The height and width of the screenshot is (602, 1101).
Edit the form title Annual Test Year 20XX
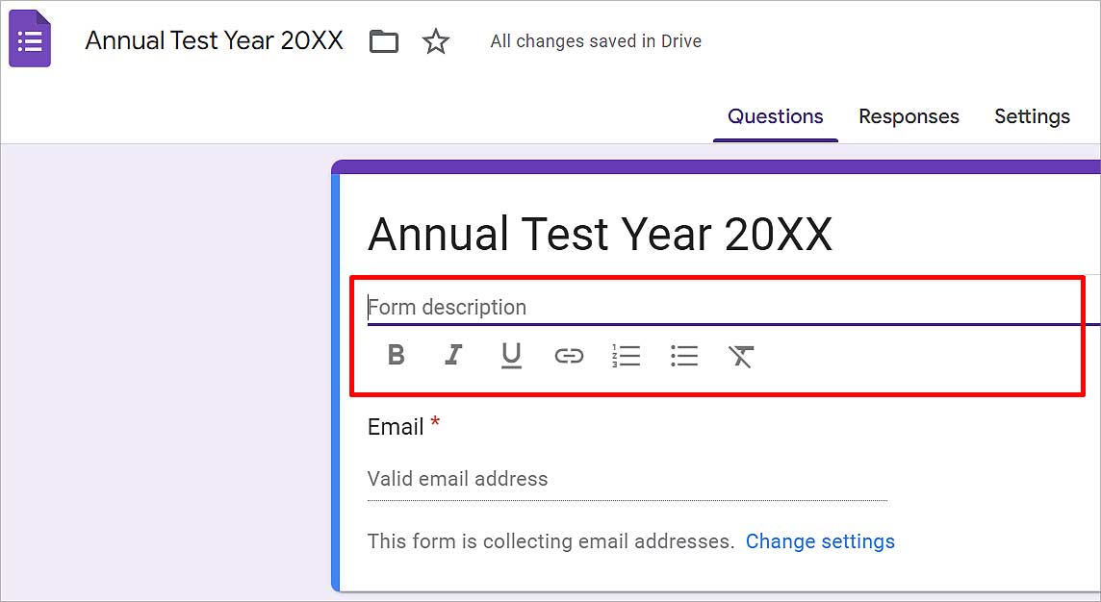click(600, 235)
